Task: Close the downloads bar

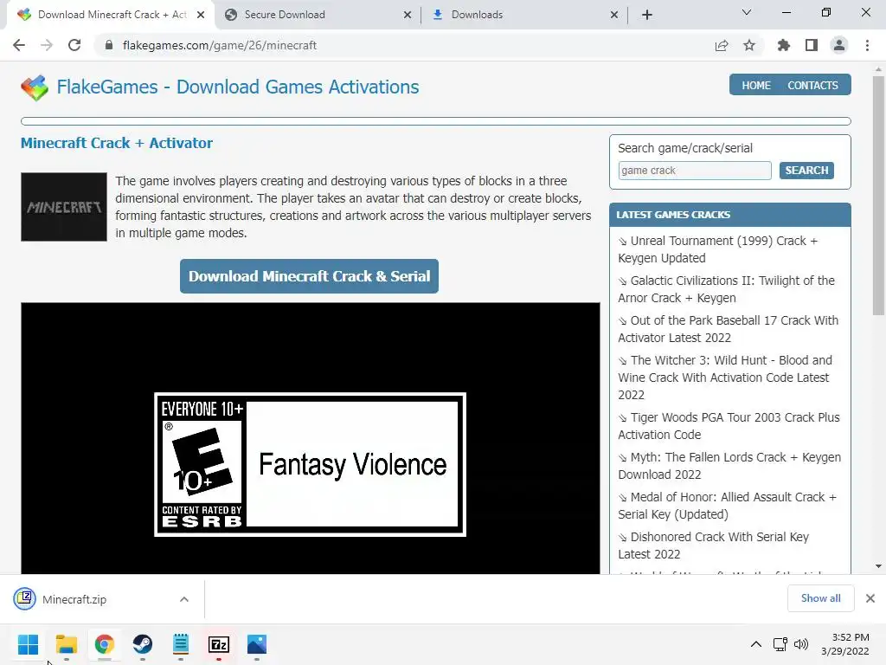Action: coord(870,598)
